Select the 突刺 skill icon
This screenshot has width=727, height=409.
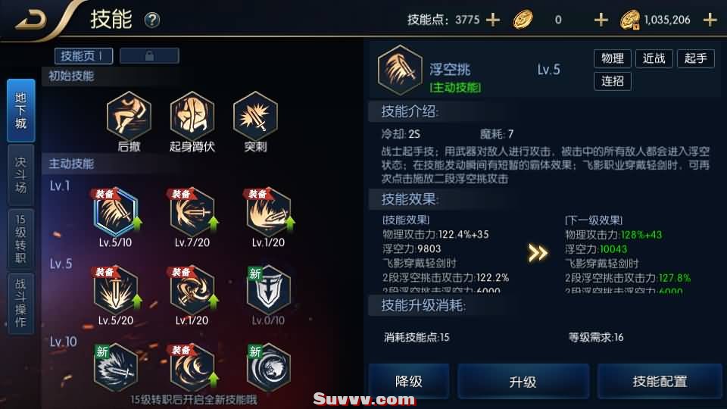(x=255, y=116)
